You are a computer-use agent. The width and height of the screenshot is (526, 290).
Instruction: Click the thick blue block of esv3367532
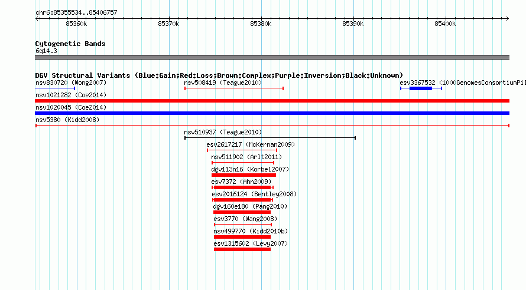421,88
